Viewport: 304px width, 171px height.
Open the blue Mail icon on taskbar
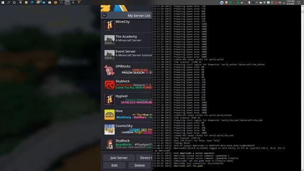pos(44,2)
